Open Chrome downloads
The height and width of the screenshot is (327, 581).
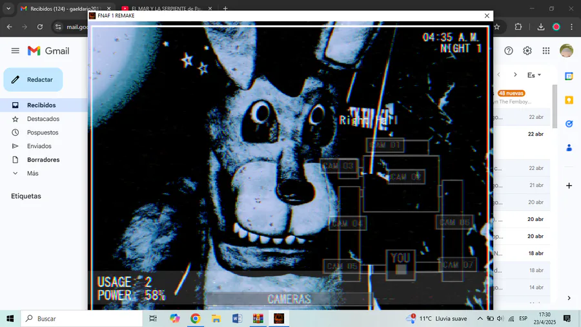point(541,26)
